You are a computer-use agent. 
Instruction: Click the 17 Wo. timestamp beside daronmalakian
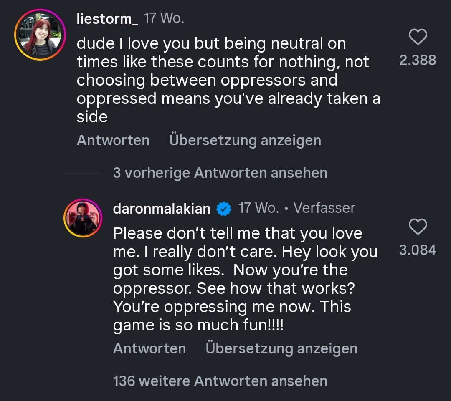[x=258, y=208]
